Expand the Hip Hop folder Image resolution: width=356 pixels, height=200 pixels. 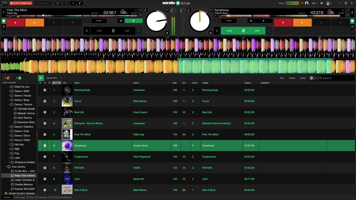[x=9, y=144]
